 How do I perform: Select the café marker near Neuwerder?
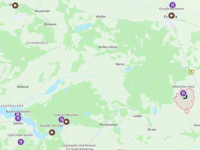tap(15, 6)
